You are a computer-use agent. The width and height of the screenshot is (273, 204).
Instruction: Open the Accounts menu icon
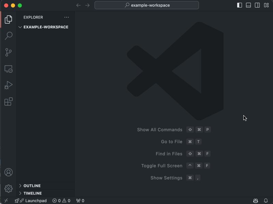pyautogui.click(x=8, y=172)
